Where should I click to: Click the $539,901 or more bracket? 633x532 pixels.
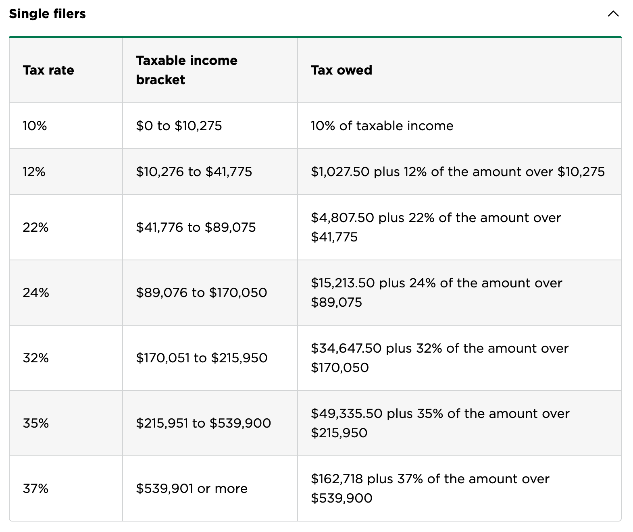192,488
